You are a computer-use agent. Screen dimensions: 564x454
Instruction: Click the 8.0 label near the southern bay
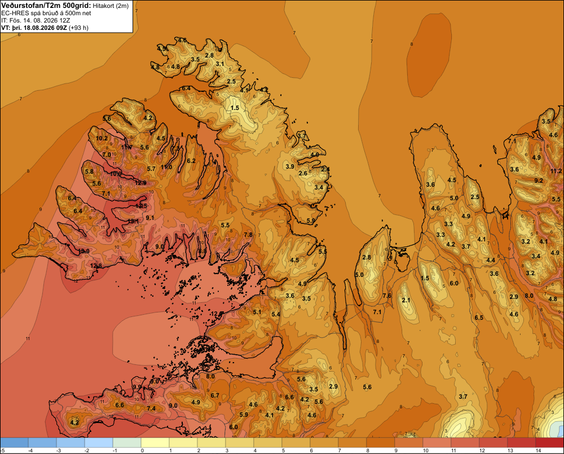tap(210, 377)
